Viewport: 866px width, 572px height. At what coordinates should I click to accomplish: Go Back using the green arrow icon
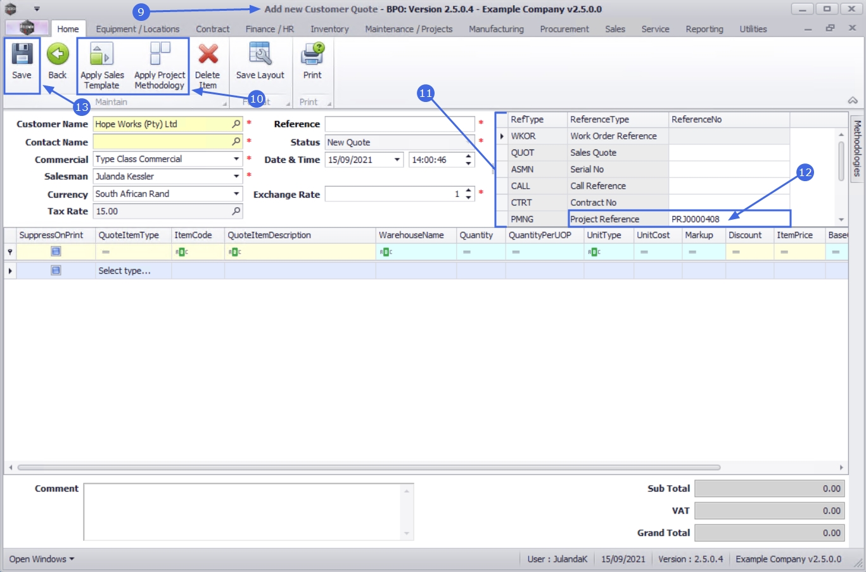[x=58, y=54]
